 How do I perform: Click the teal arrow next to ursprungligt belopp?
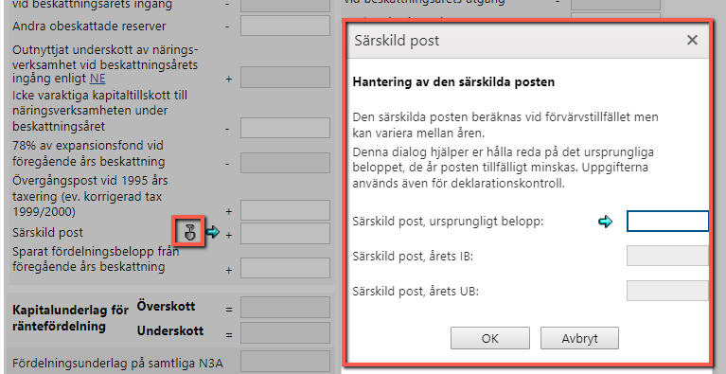click(x=605, y=222)
